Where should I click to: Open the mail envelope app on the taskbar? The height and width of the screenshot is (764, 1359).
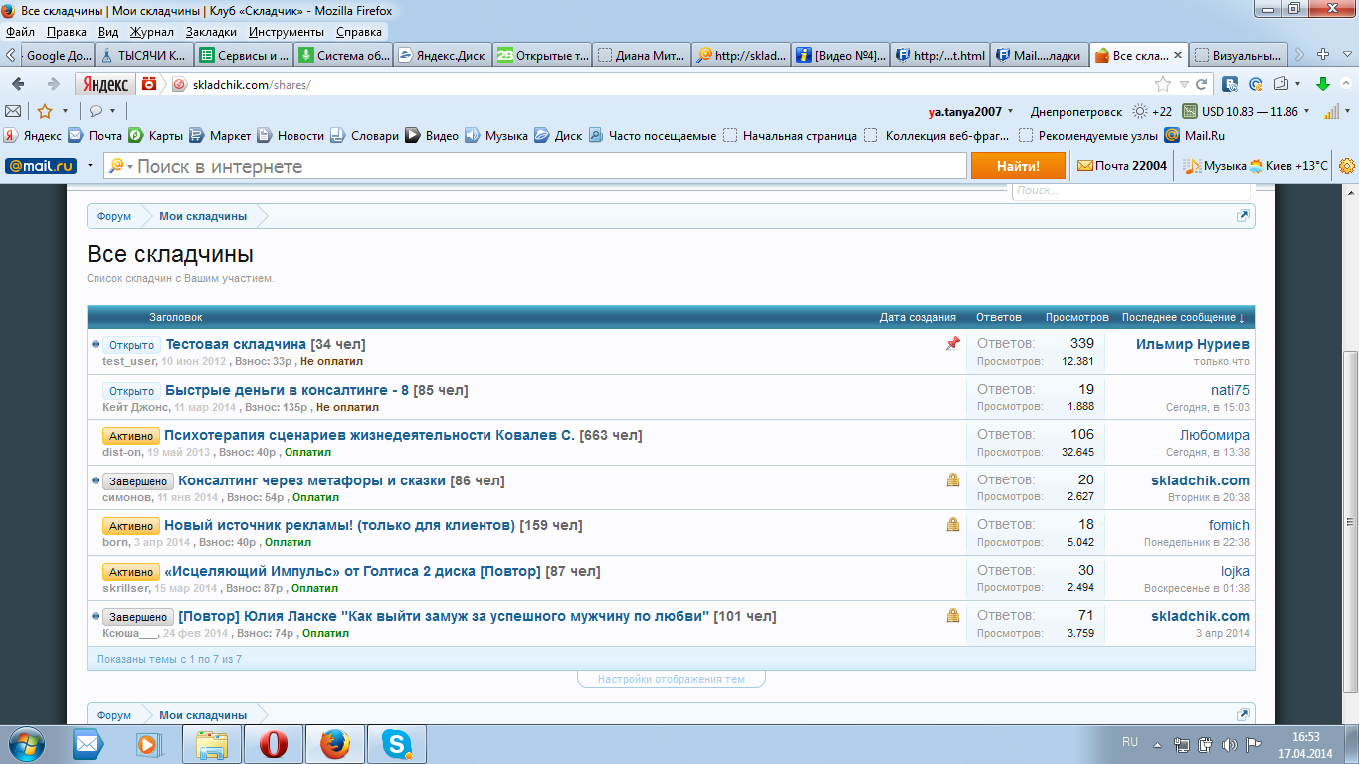[x=88, y=744]
